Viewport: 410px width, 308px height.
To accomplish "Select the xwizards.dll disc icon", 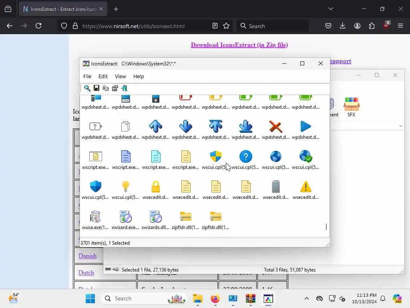I will 156,217.
